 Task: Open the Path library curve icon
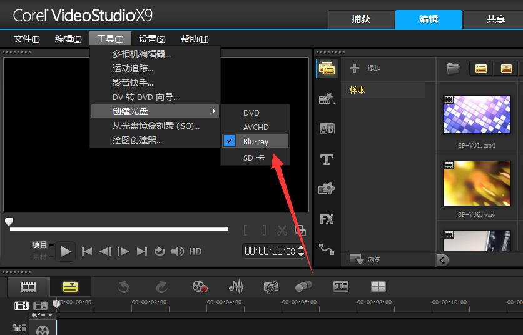click(x=327, y=249)
